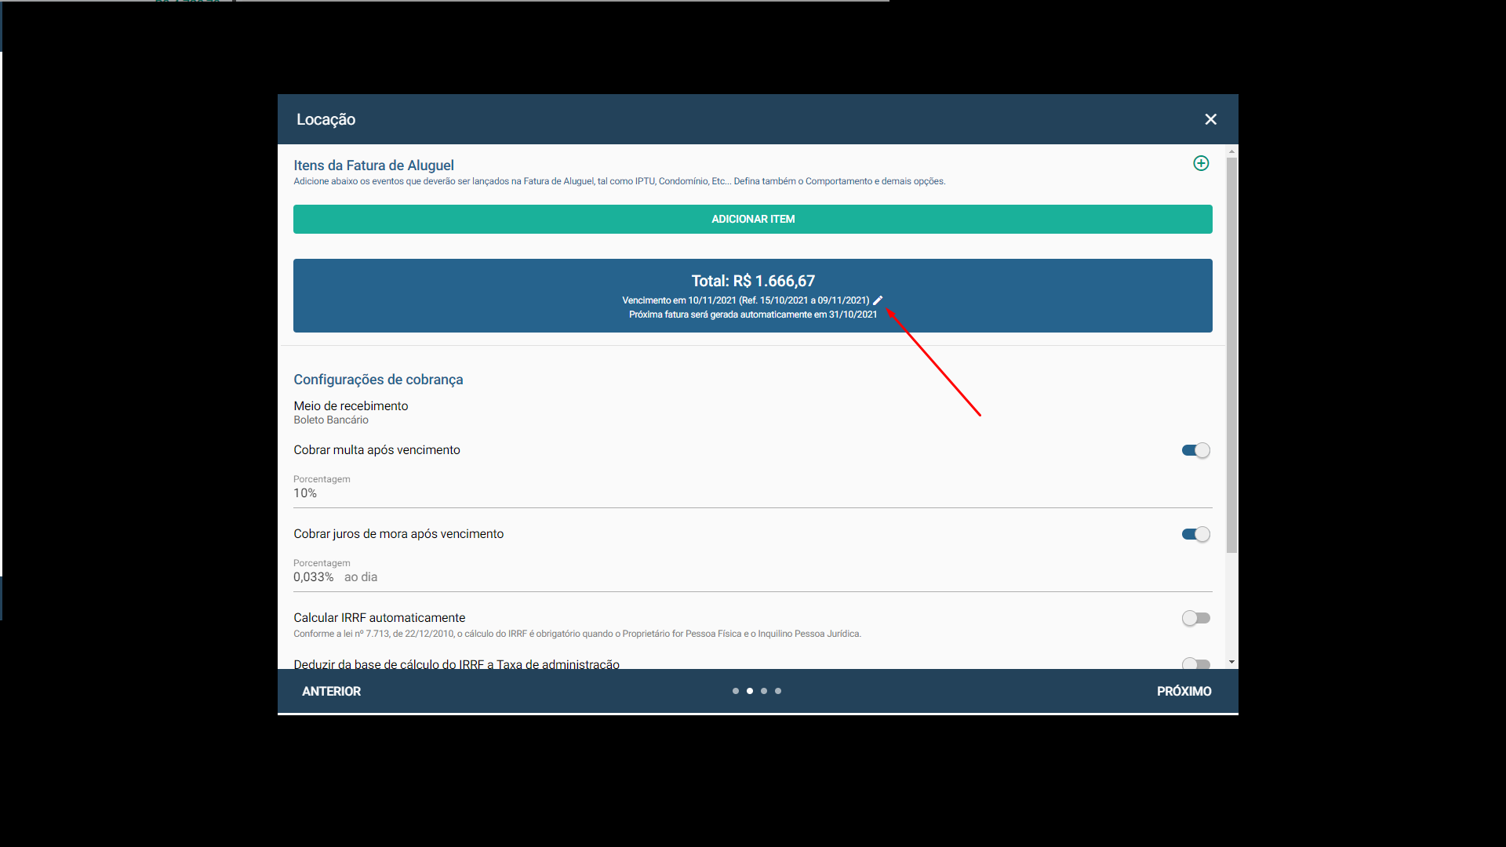Advance with PRÓXIMO button
Image resolution: width=1506 pixels, height=847 pixels.
(x=1184, y=691)
